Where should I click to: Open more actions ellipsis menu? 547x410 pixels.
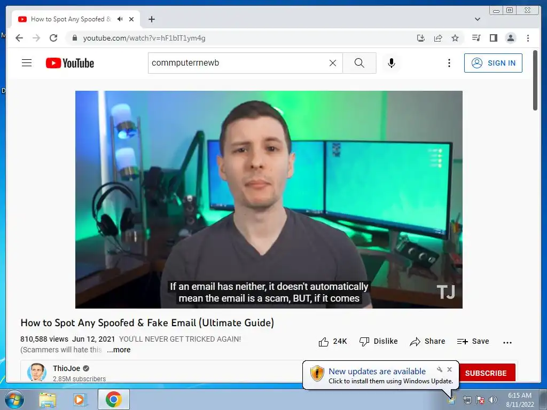click(x=507, y=342)
